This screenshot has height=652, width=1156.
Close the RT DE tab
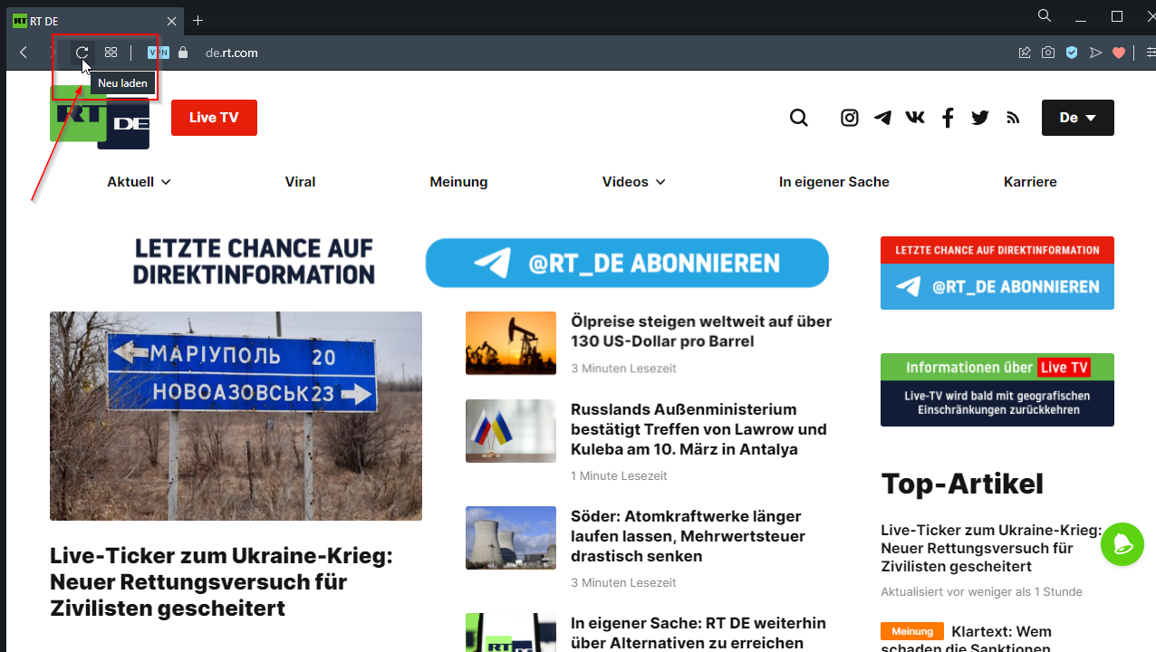pos(172,21)
